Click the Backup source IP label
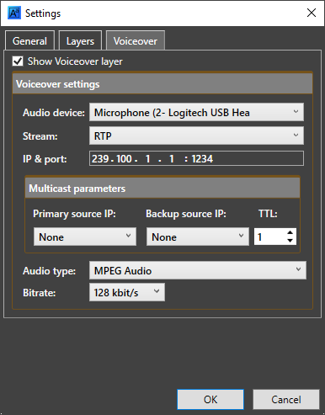This screenshot has width=325, height=415. click(186, 214)
